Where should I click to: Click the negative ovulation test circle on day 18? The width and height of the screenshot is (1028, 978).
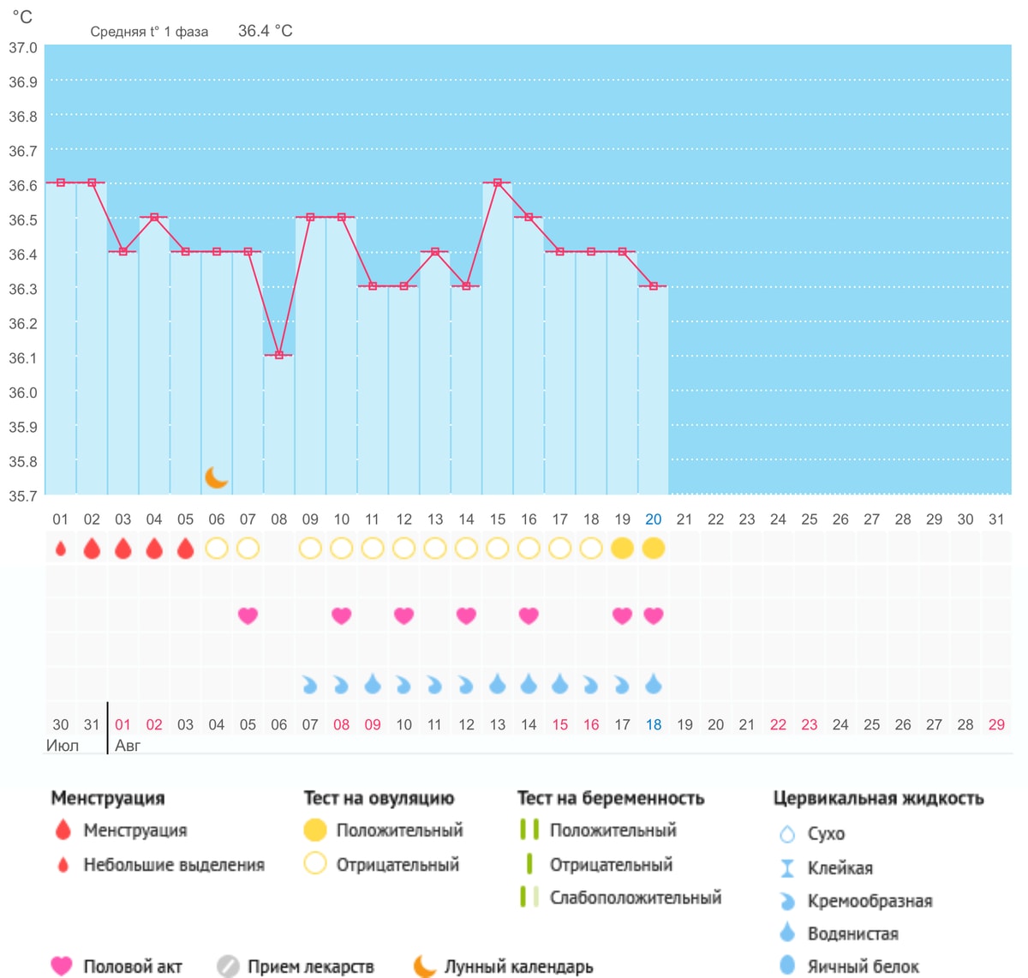click(x=591, y=548)
